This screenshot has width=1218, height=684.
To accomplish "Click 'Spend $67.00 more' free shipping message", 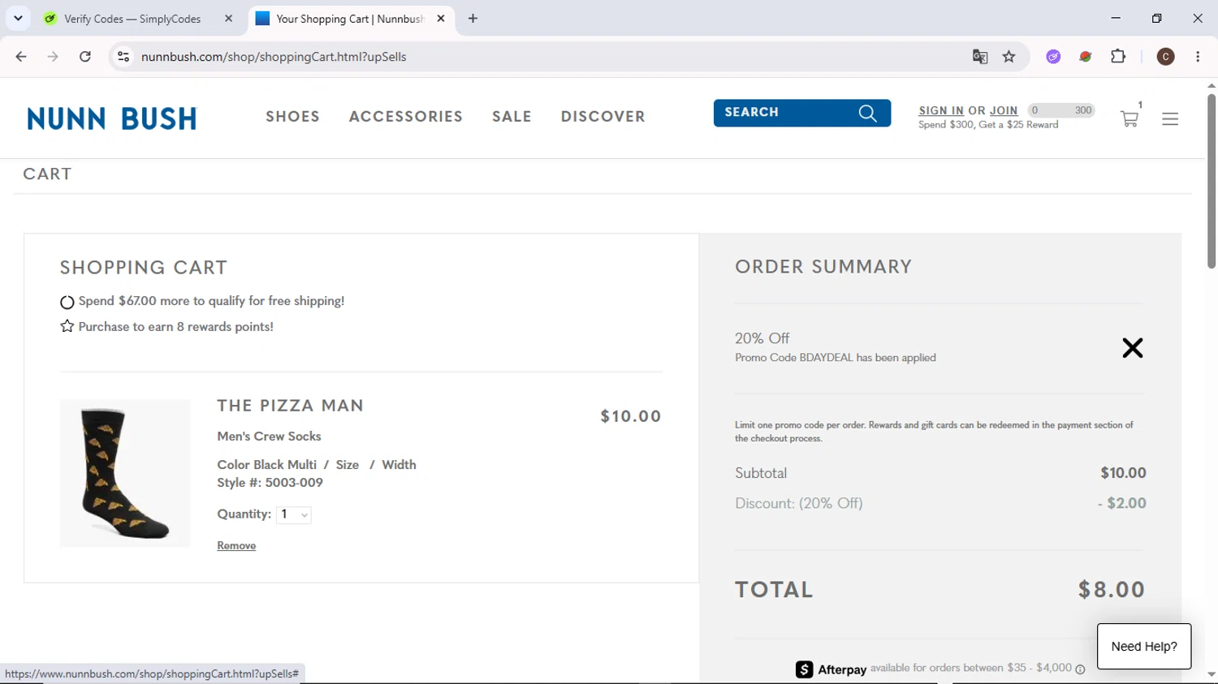I will tap(211, 301).
